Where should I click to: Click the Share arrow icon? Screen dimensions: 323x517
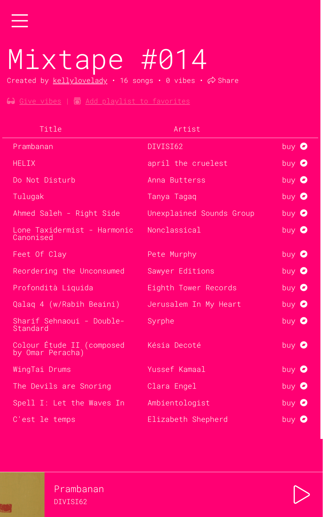coord(211,80)
